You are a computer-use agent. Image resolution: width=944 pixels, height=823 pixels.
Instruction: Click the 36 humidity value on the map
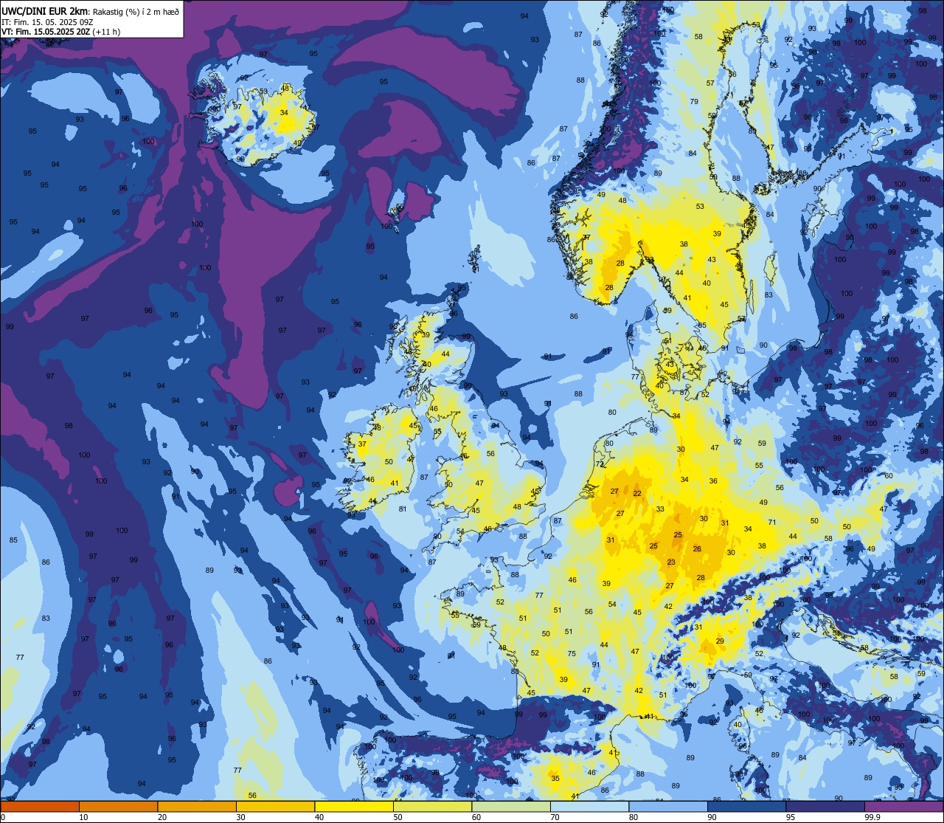click(x=713, y=481)
